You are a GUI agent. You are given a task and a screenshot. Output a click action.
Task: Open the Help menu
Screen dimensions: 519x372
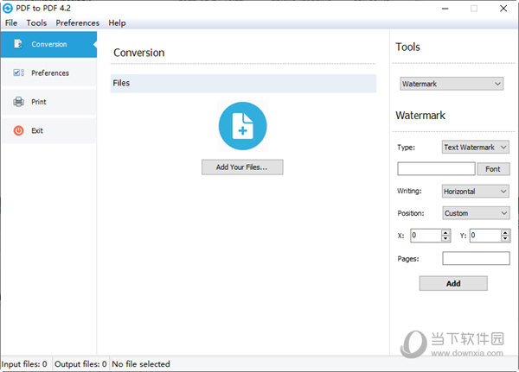[x=117, y=22]
